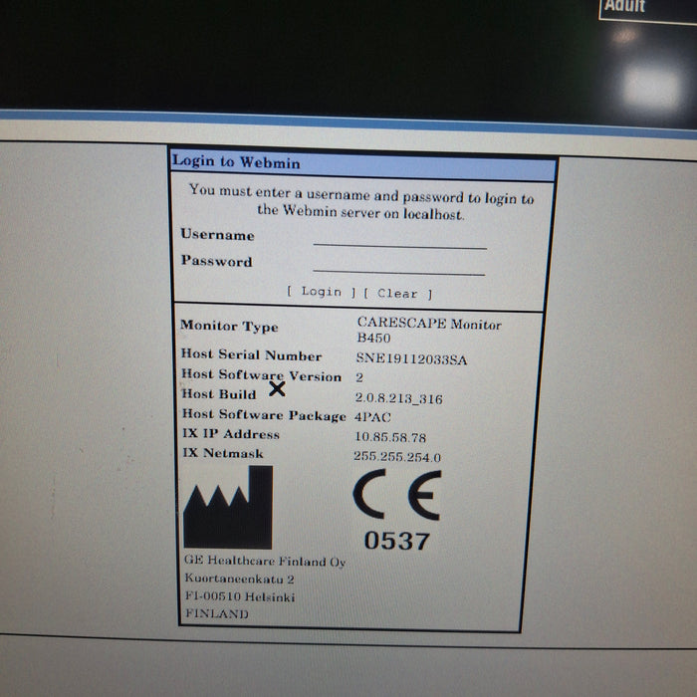Click the Password input field
The height and width of the screenshot is (697, 697).
click(398, 266)
